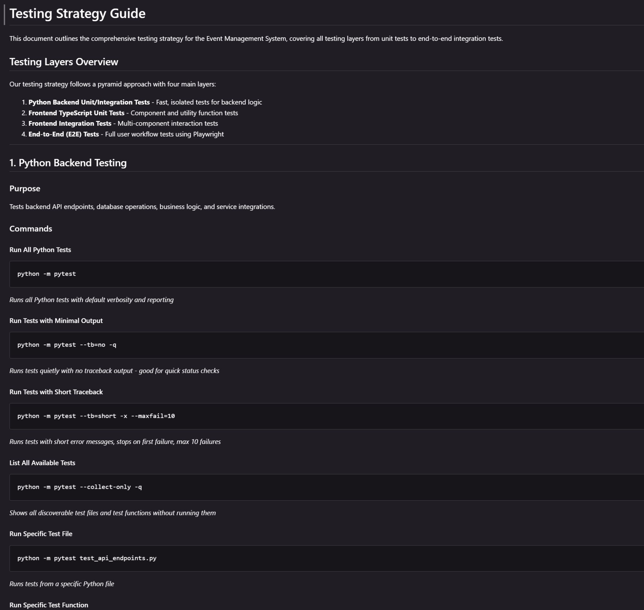
Task: Select Run Tests with Short Traceback heading
Action: point(56,392)
